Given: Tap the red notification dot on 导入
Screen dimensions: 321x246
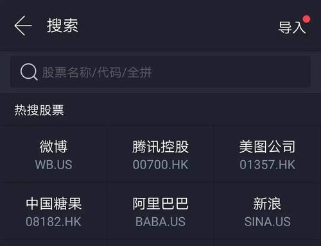Looking at the screenshot, I should click(x=307, y=19).
